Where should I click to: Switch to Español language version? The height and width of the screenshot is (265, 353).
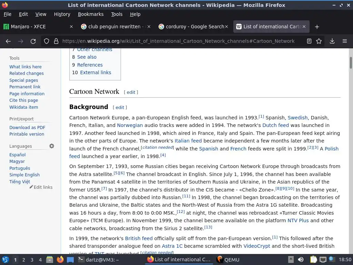pyautogui.click(x=17, y=155)
